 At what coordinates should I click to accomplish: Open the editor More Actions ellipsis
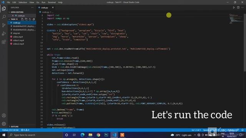point(243,7)
